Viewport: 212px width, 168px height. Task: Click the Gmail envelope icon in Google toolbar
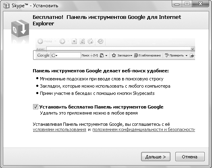coord(96,55)
